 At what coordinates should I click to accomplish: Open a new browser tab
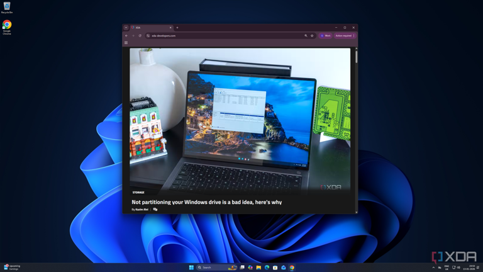coord(177,28)
